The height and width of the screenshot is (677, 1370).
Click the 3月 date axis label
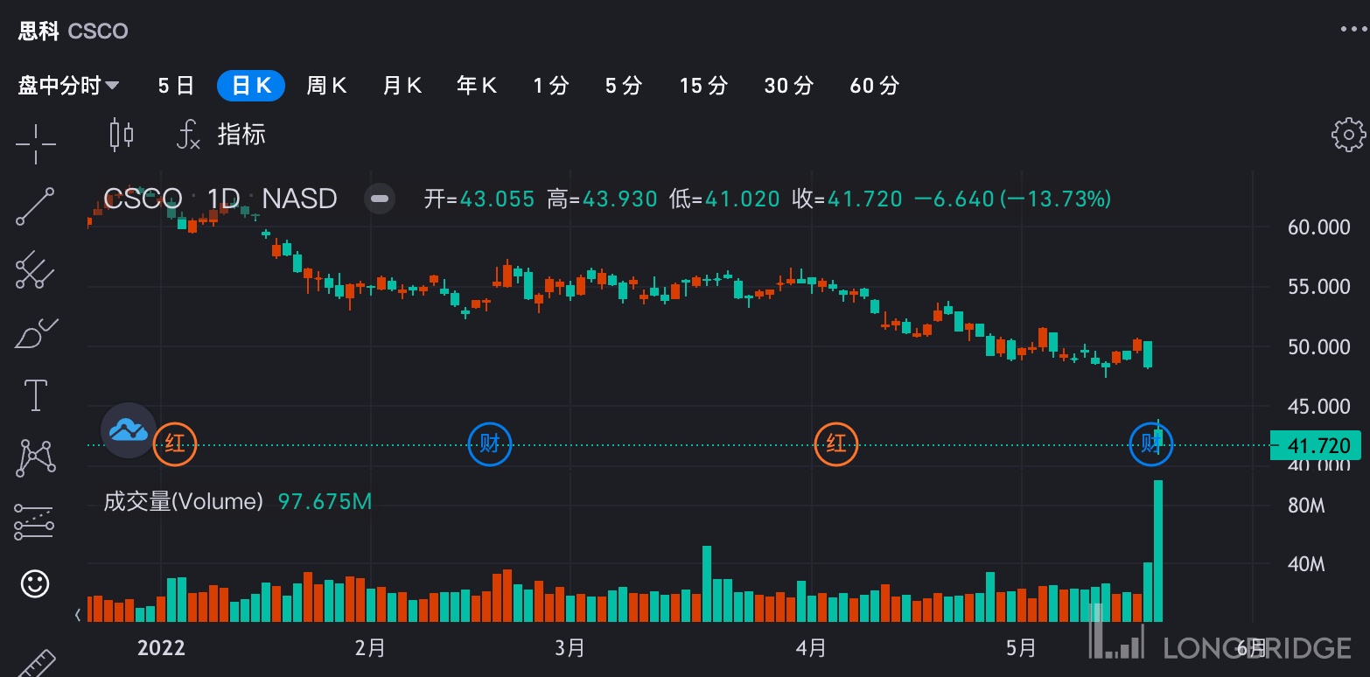tap(570, 648)
